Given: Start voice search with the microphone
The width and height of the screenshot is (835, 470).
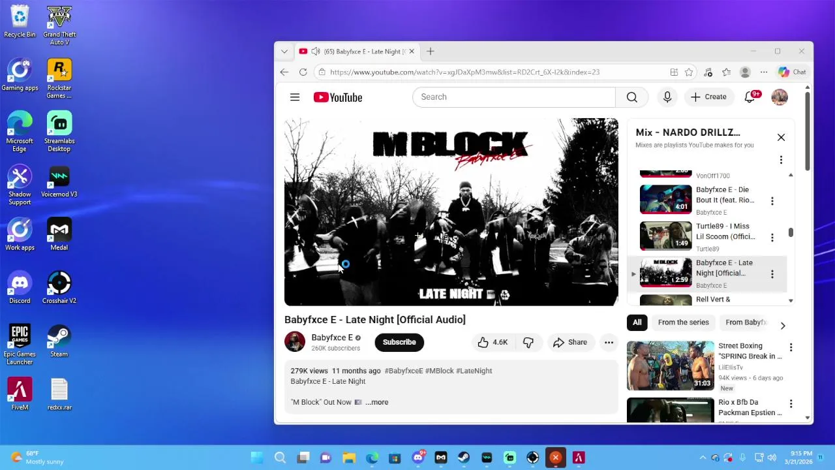Looking at the screenshot, I should 667,97.
